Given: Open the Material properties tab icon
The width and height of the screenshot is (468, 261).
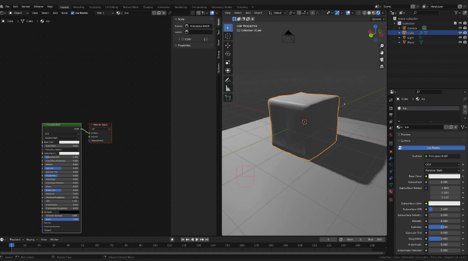Looking at the screenshot, I should 391,192.
